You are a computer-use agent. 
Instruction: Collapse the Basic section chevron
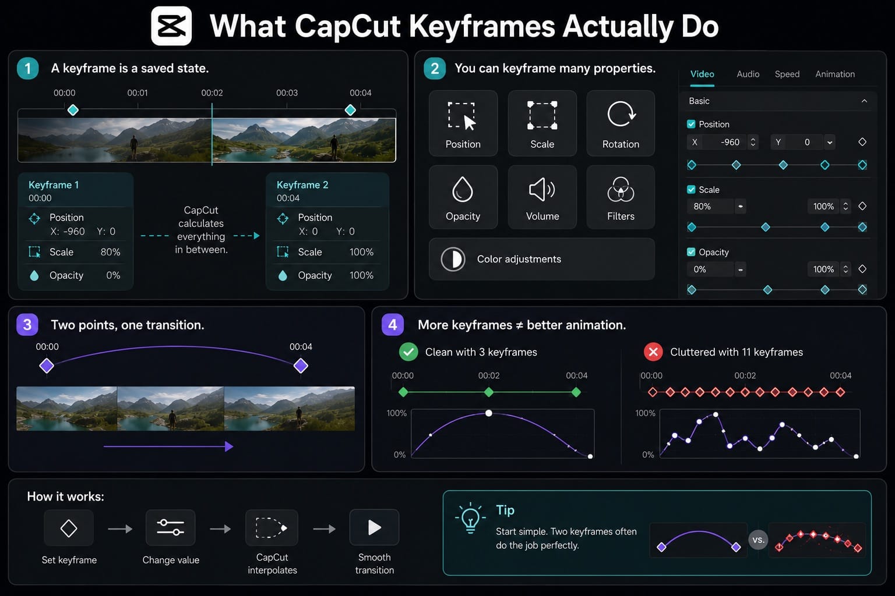click(x=864, y=101)
